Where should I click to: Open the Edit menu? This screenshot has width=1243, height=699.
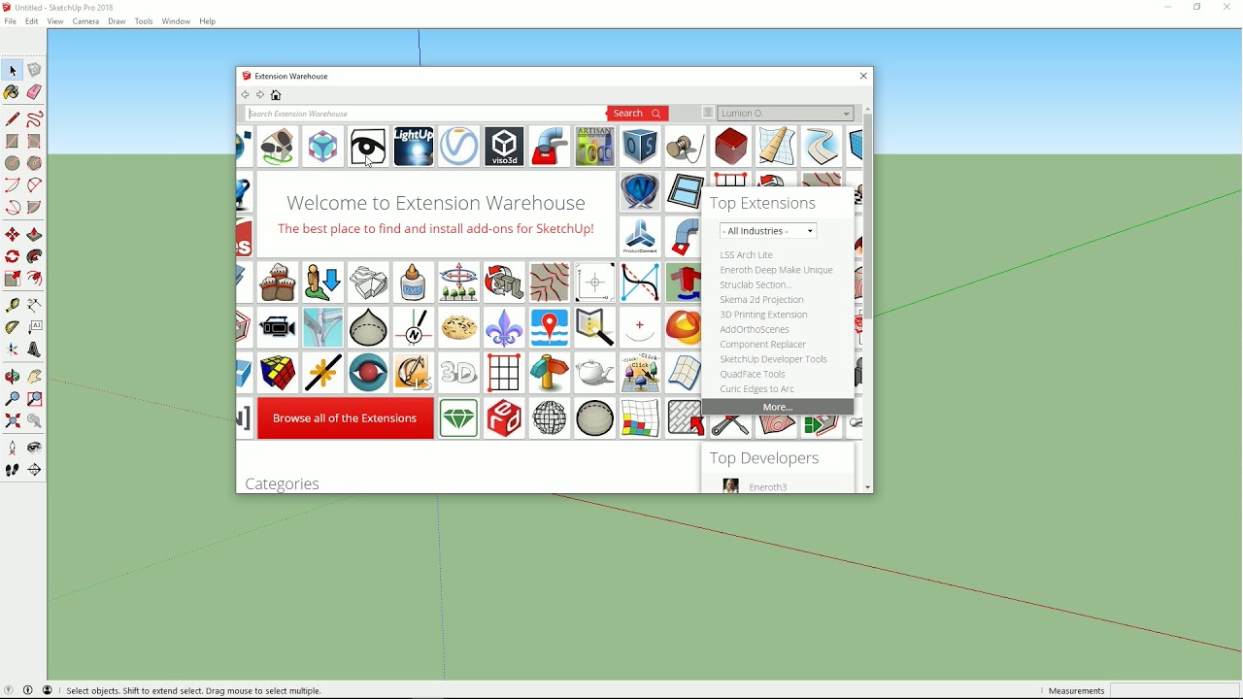point(32,21)
